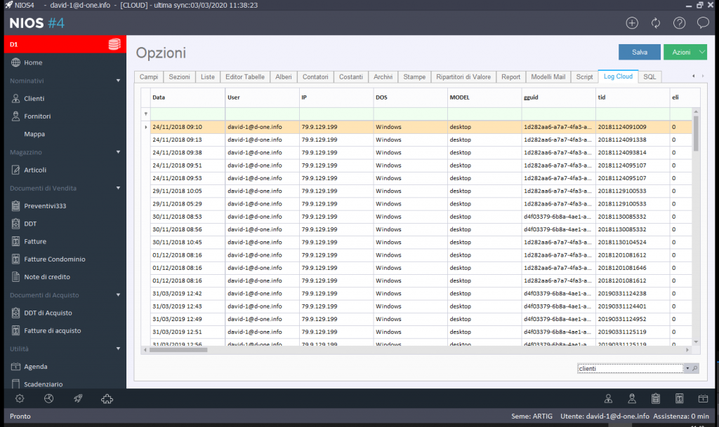This screenshot has width=719, height=427.
Task: Click the rocket icon in bottom bar
Action: point(78,399)
